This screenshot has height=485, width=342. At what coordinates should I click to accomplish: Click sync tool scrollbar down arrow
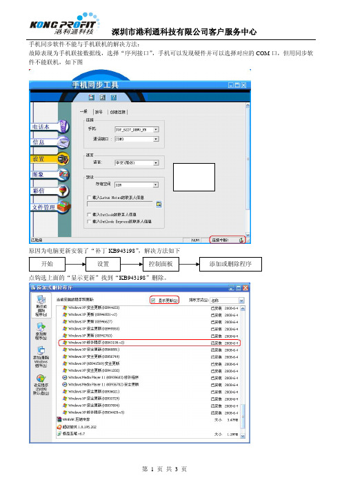tap(248, 235)
